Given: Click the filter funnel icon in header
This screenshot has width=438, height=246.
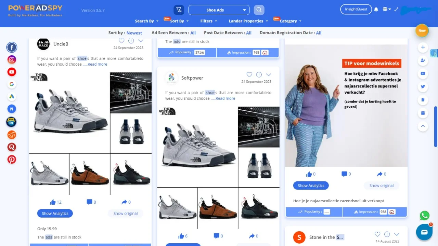Looking at the screenshot, I should 179,10.
